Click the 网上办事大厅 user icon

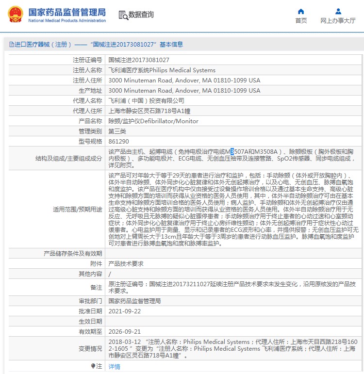(x=338, y=12)
